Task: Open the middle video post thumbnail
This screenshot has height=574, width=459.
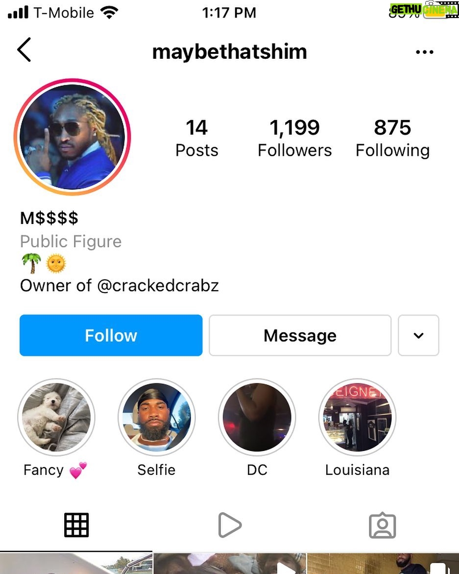Action: click(x=229, y=563)
